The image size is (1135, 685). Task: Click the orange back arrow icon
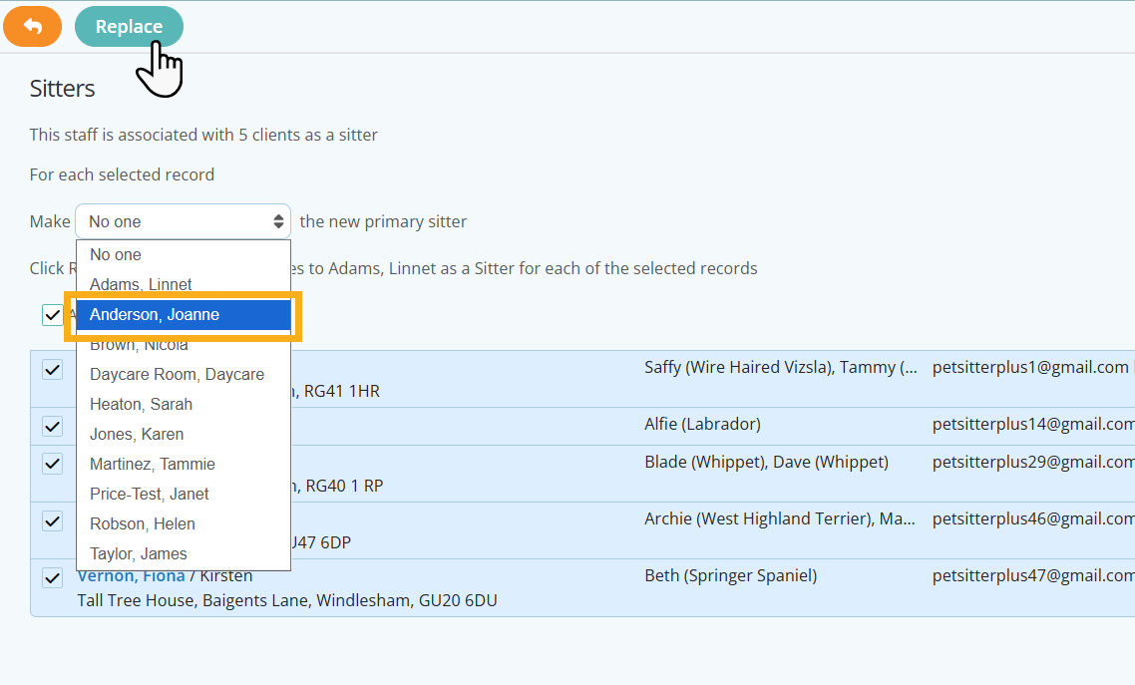32,26
